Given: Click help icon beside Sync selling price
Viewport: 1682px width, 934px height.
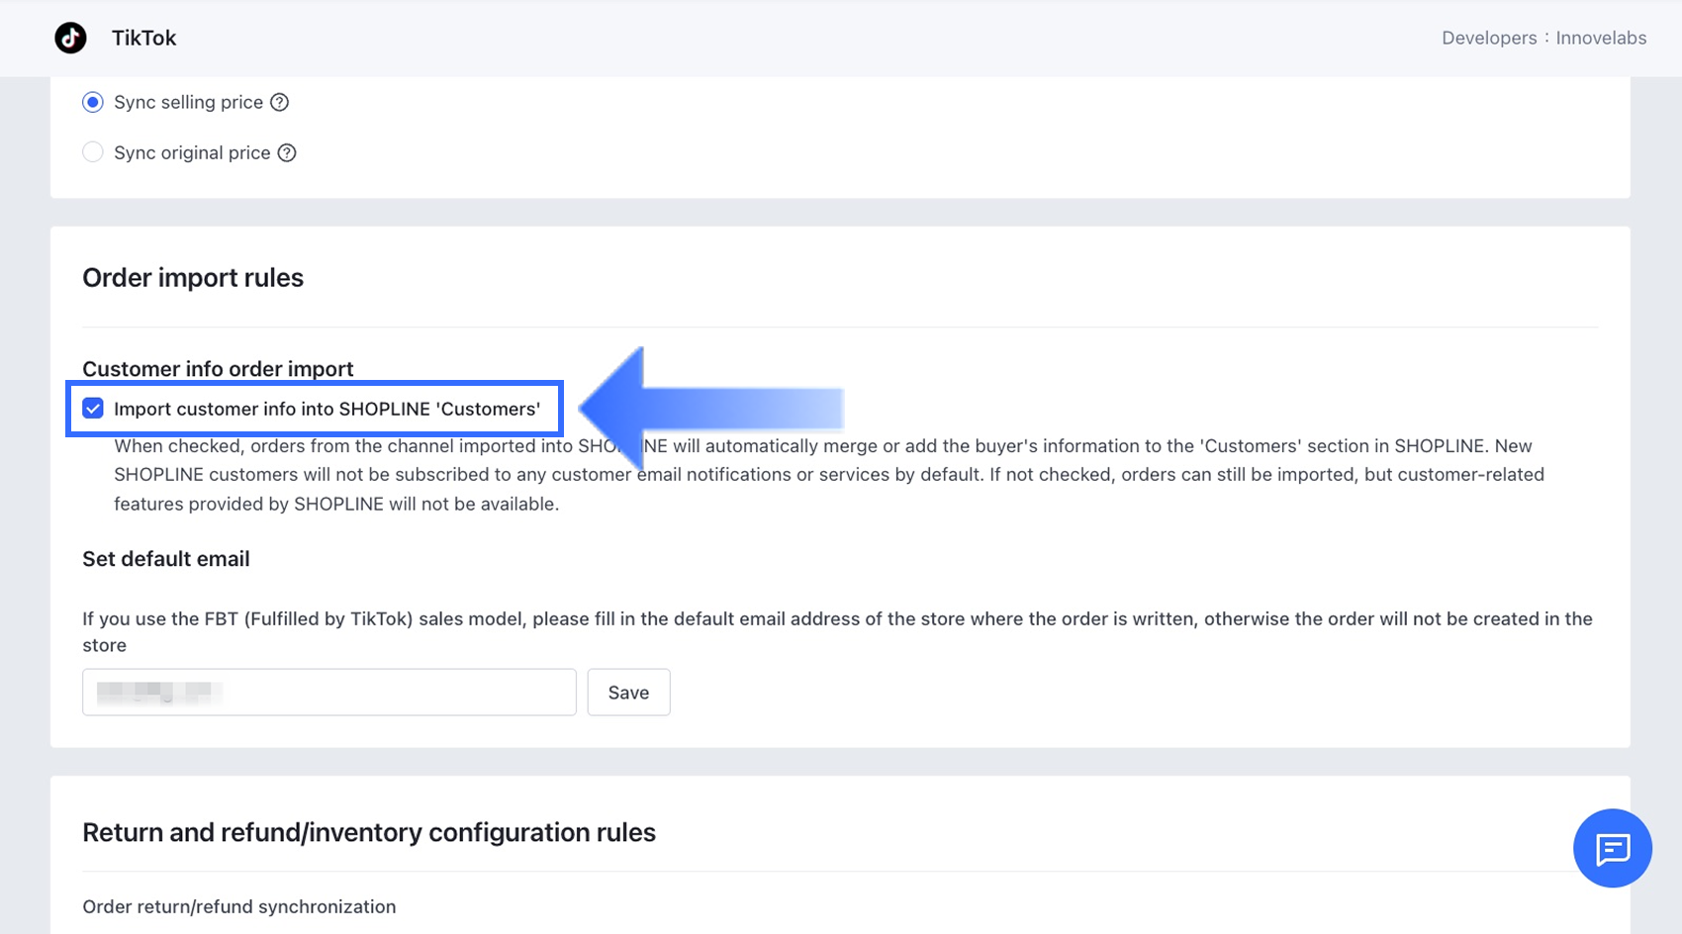Looking at the screenshot, I should tap(280, 102).
